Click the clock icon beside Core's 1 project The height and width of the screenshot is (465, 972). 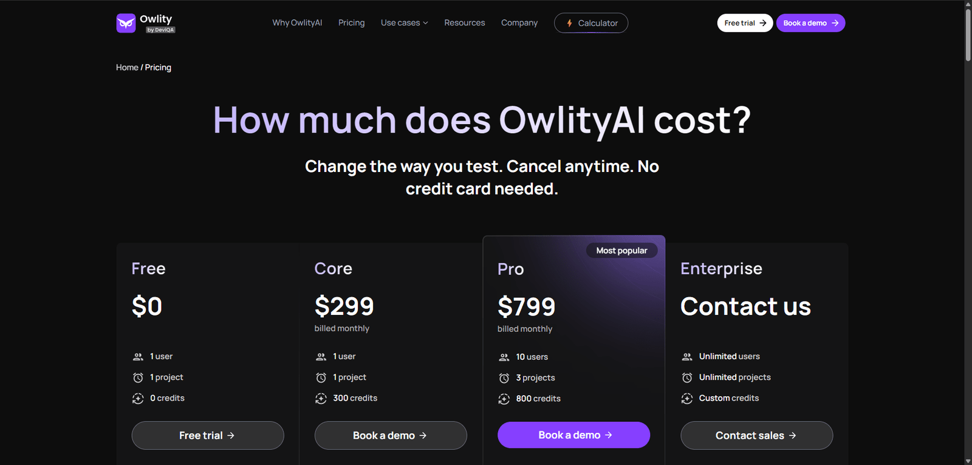point(321,378)
